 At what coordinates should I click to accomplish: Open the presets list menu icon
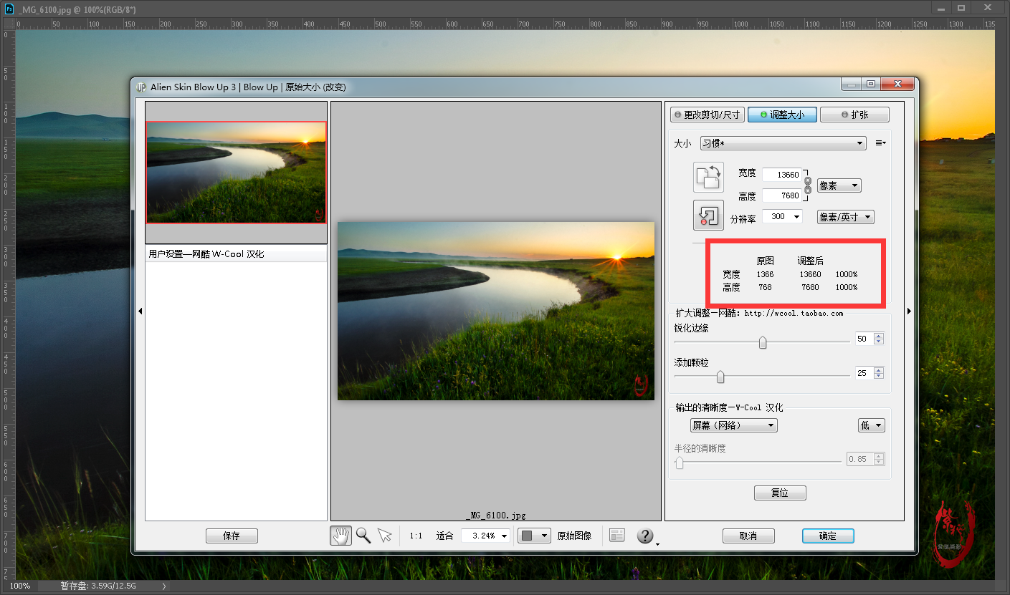880,143
